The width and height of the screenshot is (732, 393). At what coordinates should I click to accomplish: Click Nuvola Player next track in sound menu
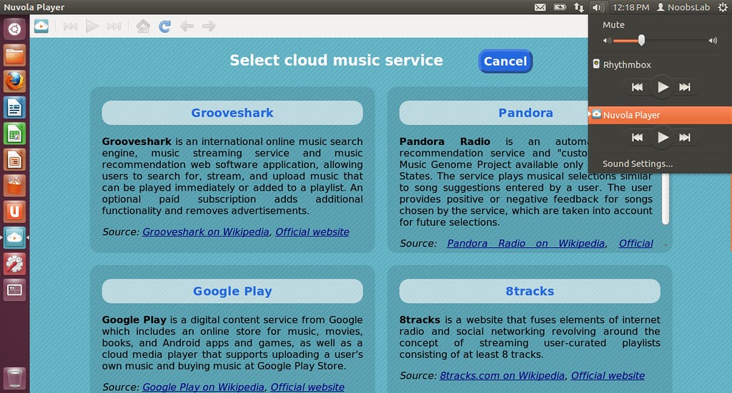point(685,137)
